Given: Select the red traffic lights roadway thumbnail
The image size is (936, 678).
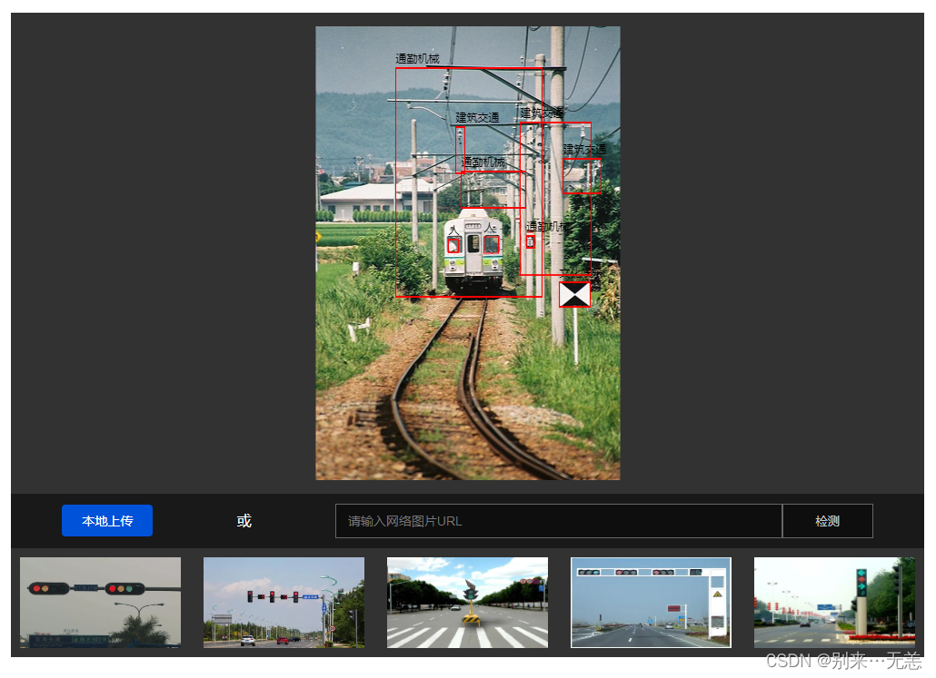Looking at the screenshot, I should point(284,603).
